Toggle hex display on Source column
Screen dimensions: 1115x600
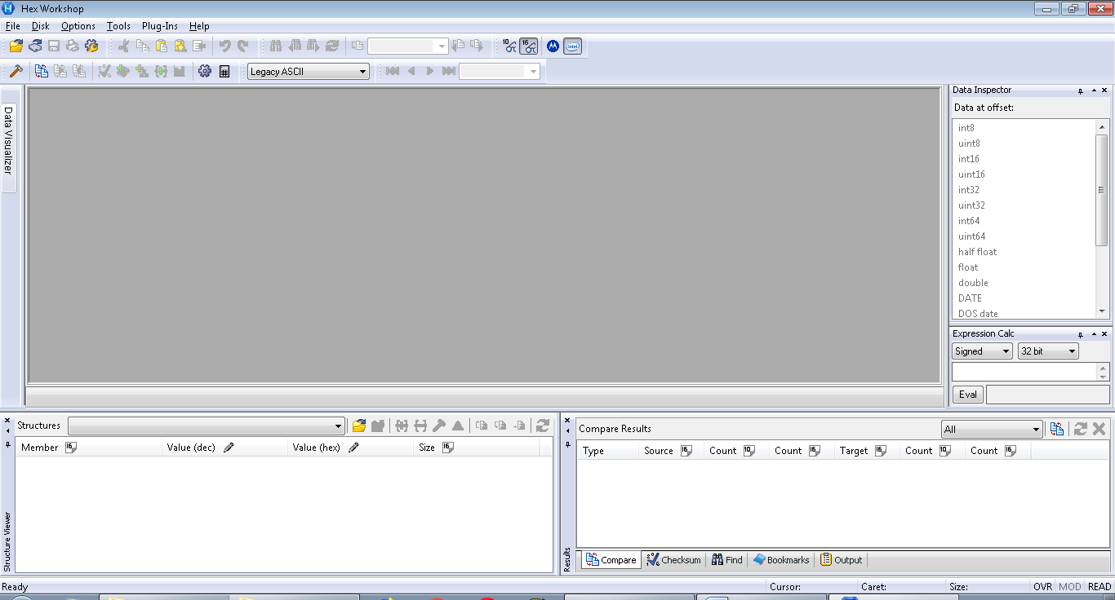click(686, 451)
